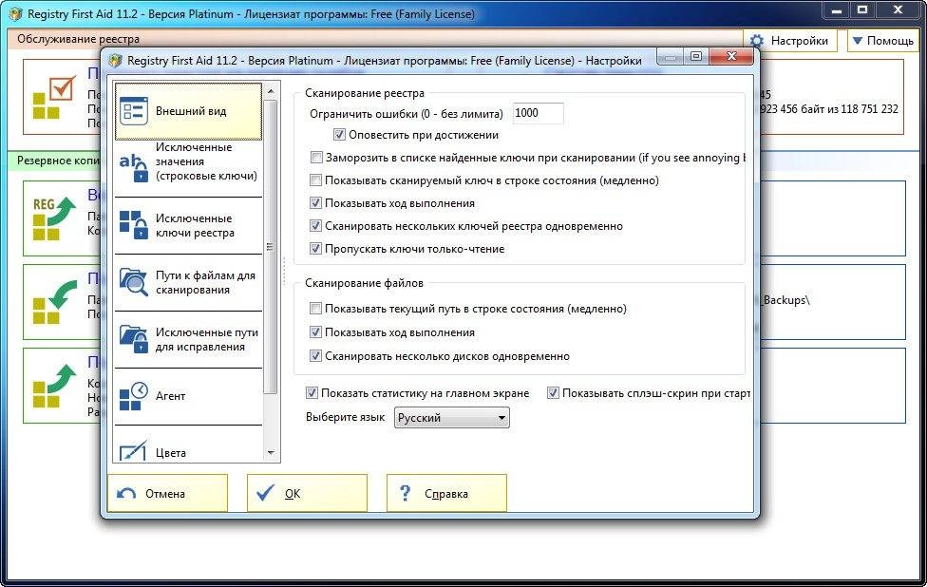Click the Помощь triangle icon in main window

(858, 40)
